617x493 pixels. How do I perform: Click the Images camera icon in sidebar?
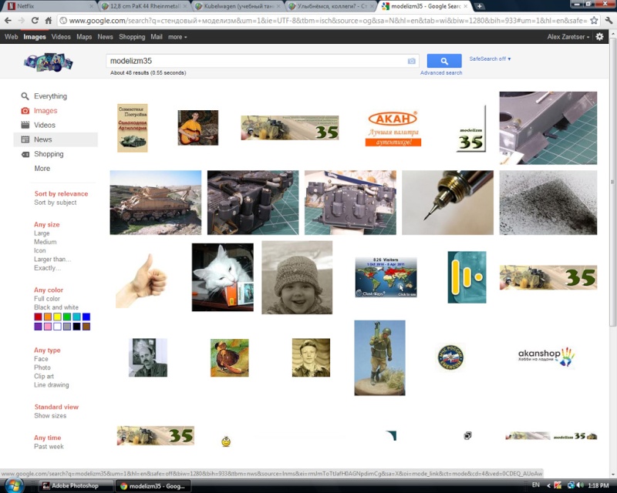25,110
